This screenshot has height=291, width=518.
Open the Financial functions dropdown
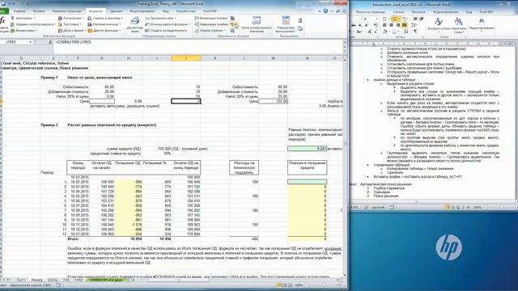coord(23,31)
